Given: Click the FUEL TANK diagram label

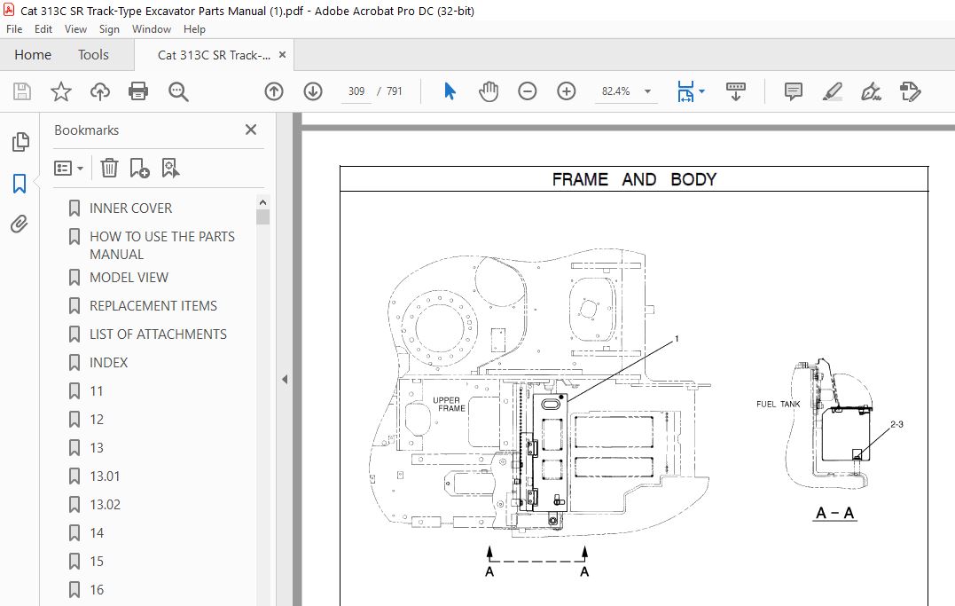Looking at the screenshot, I should pyautogui.click(x=778, y=404).
